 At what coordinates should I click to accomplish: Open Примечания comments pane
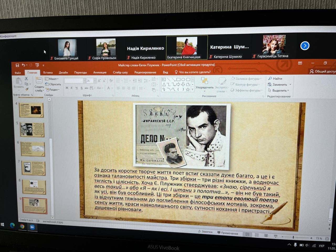coord(228,233)
